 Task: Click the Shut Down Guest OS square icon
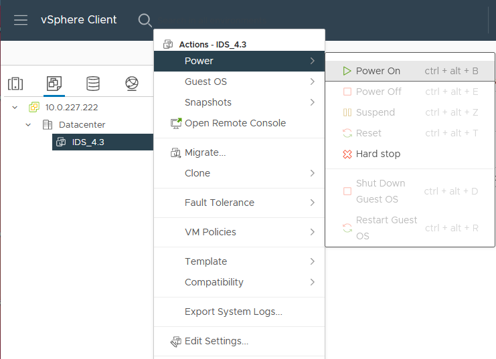(347, 191)
